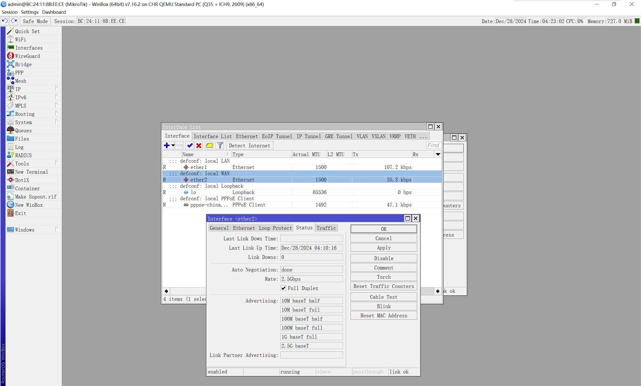Click the minus Remove interface icon

(x=180, y=146)
